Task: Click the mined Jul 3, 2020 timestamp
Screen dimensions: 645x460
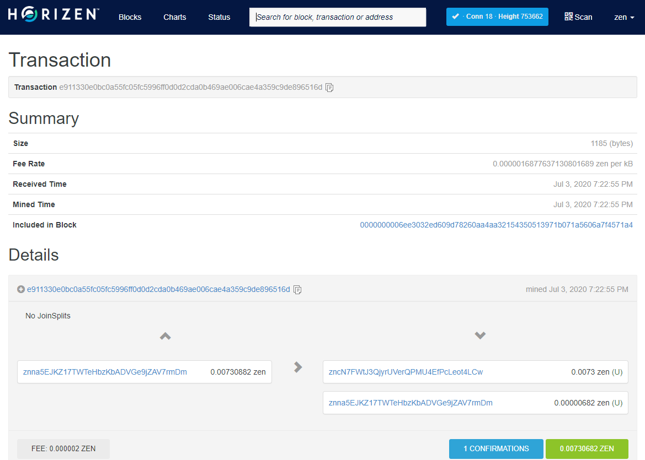Action: (x=577, y=289)
